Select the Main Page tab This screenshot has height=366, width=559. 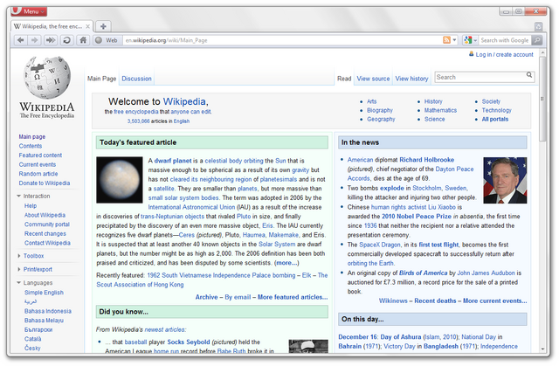[102, 79]
